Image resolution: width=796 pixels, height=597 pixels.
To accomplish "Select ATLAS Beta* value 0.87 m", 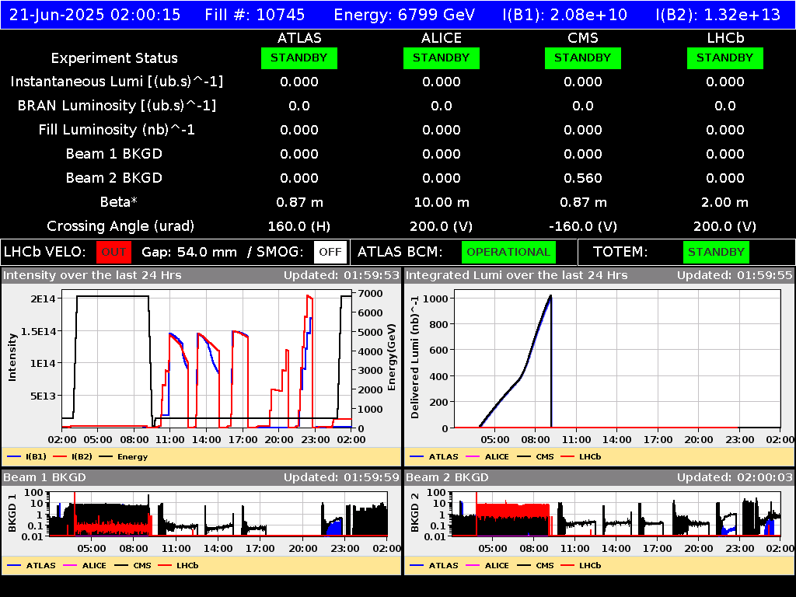I will click(x=299, y=203).
